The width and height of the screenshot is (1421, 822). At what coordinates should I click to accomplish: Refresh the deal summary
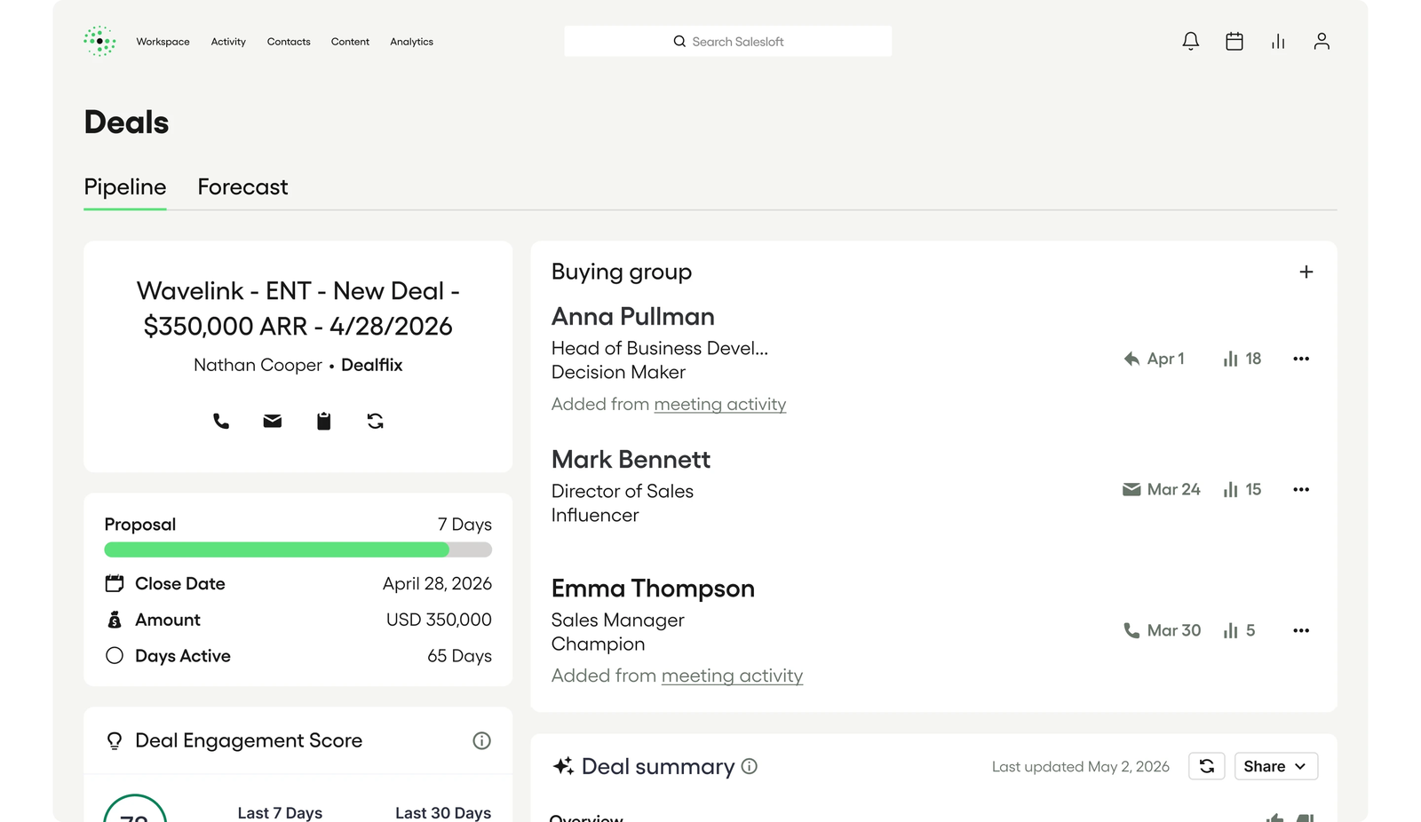[1206, 766]
